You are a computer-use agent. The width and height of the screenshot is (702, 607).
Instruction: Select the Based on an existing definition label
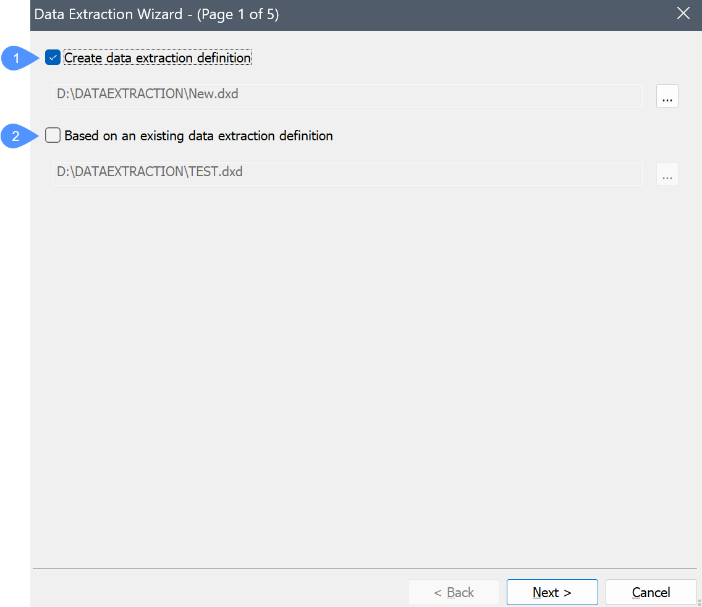point(198,135)
